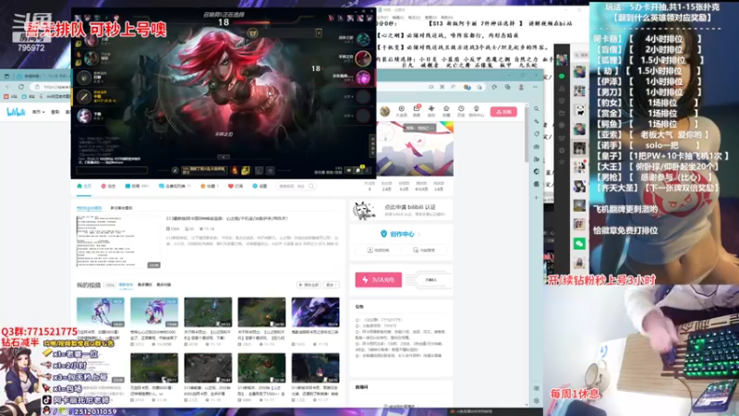Image resolution: width=739 pixels, height=416 pixels.
Task: Click the S13 featured video title text
Action: 227,219
